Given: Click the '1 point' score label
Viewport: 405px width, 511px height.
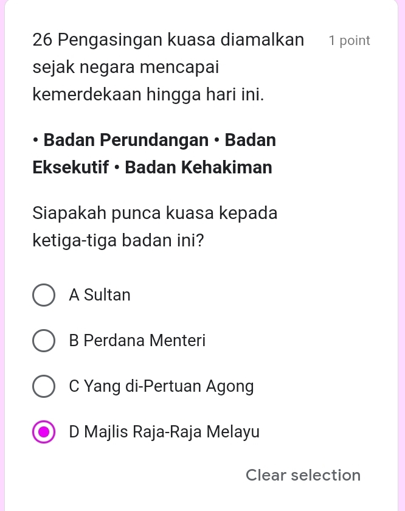Looking at the screenshot, I should (349, 41).
